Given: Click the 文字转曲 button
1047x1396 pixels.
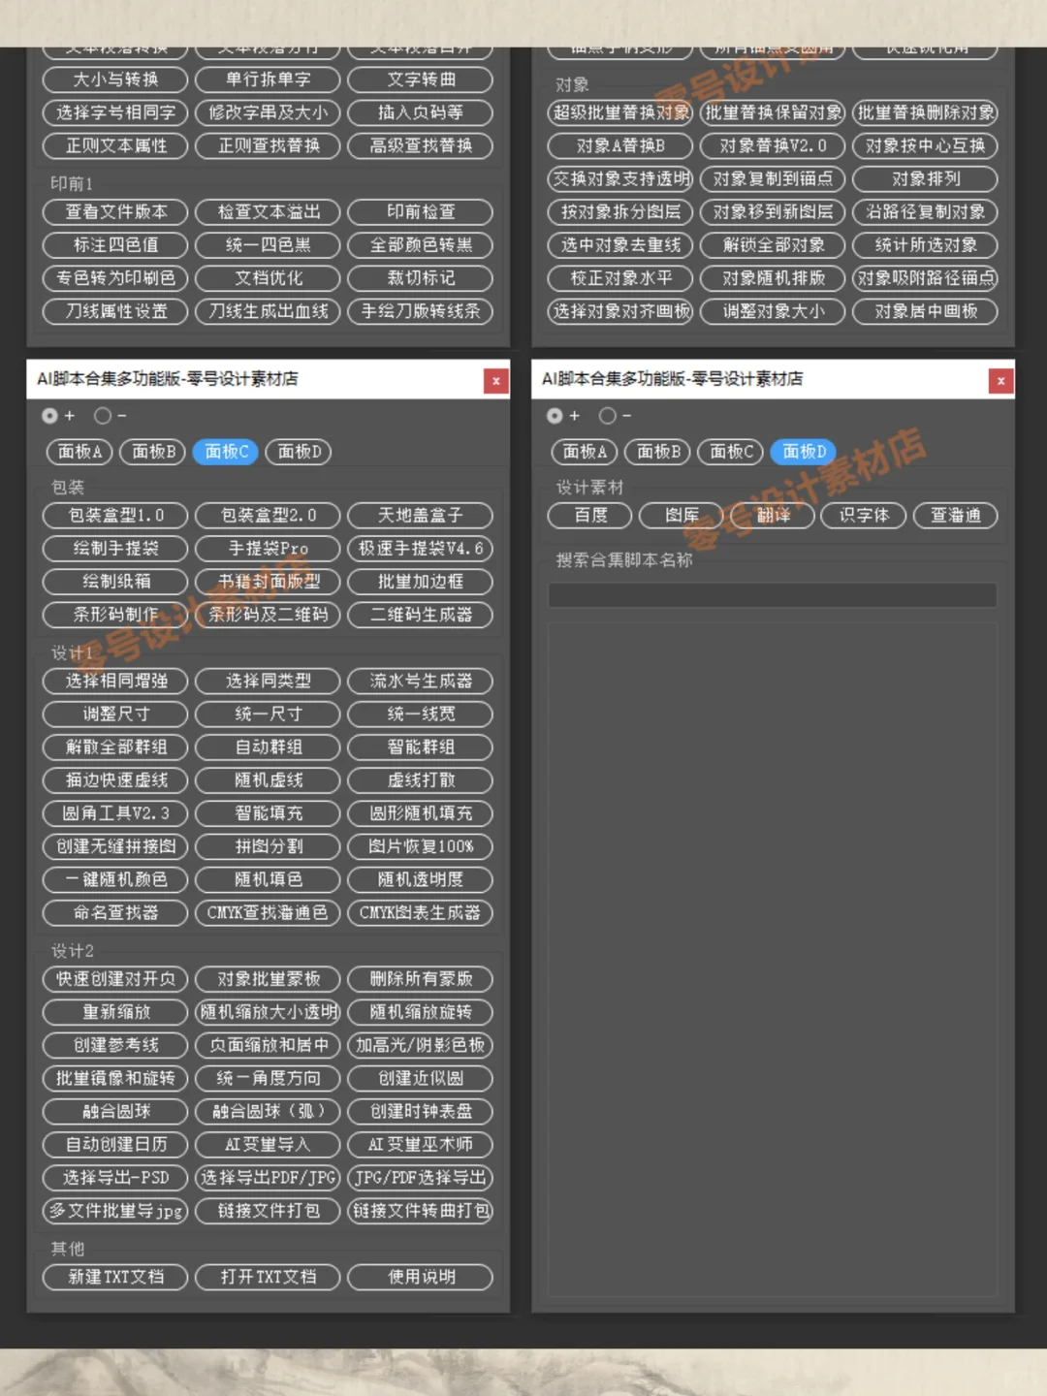Looking at the screenshot, I should click(421, 79).
